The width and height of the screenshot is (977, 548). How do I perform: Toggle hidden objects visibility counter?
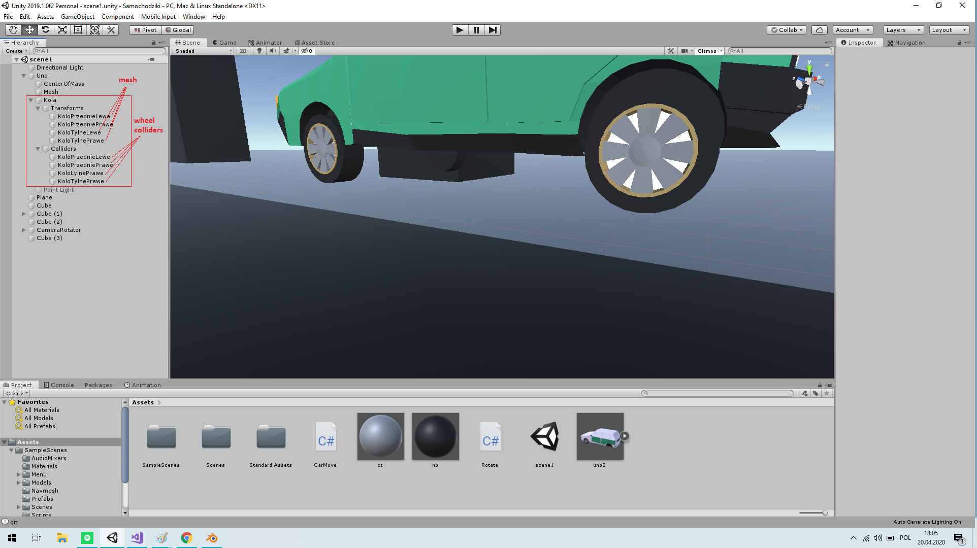coord(307,51)
